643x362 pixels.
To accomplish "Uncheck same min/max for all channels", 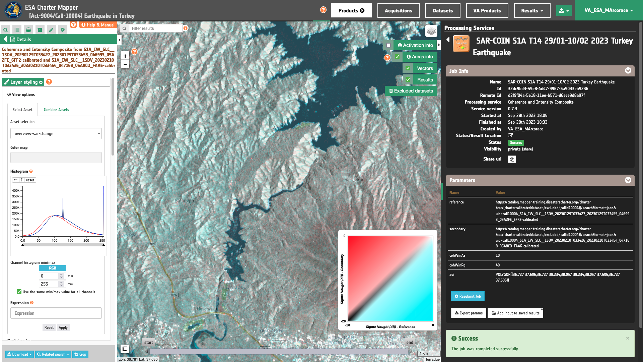I will 19,292.
